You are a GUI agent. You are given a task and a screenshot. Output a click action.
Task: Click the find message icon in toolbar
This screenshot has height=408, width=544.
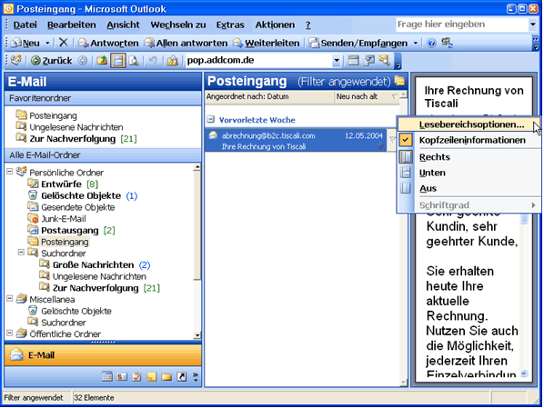pos(385,60)
